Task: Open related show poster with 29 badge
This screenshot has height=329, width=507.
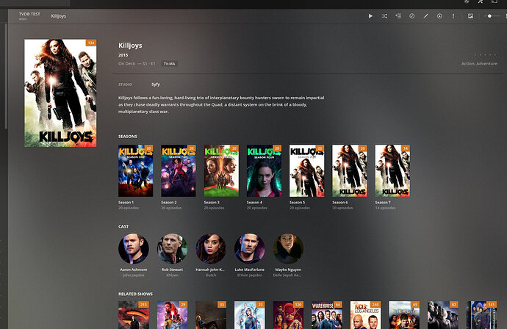Action: [173, 315]
